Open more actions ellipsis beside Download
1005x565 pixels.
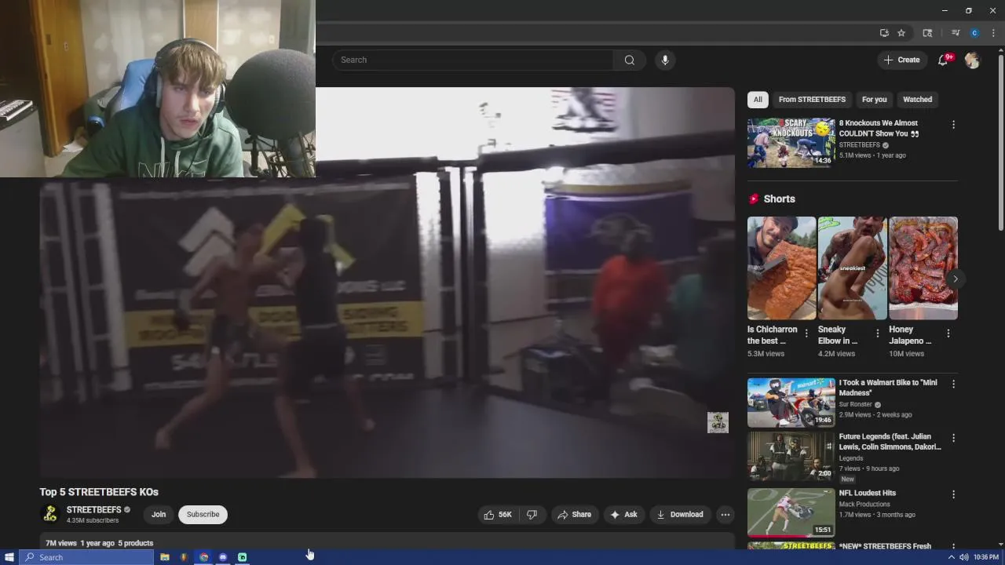pos(725,515)
